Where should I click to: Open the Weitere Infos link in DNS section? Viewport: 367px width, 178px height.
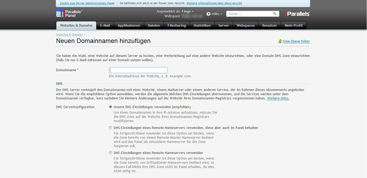click(278, 98)
